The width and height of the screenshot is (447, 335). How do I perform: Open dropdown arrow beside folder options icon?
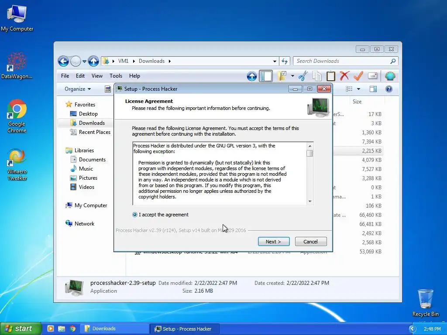point(292,76)
